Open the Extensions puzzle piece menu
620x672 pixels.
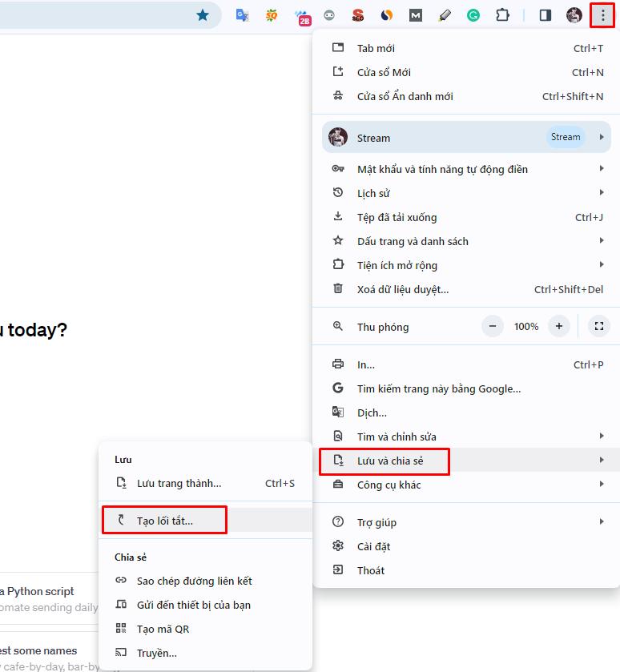point(502,15)
